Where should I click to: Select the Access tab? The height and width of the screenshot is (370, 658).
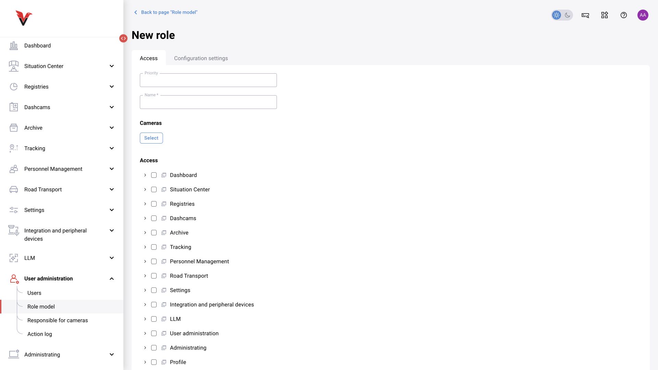(x=149, y=58)
